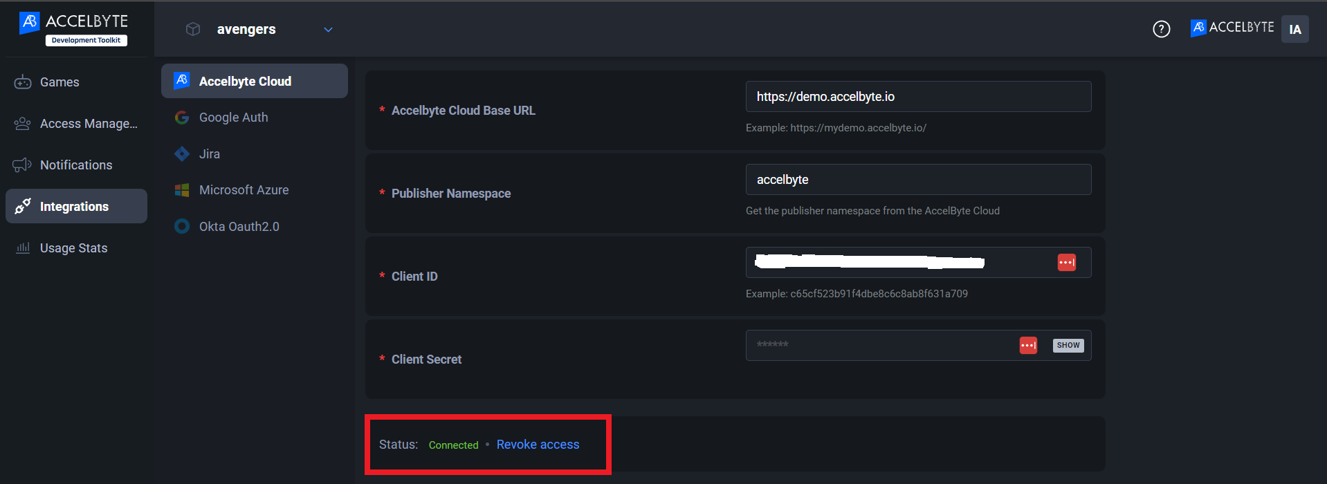Open help via the question mark icon
1327x484 pixels.
click(1162, 29)
